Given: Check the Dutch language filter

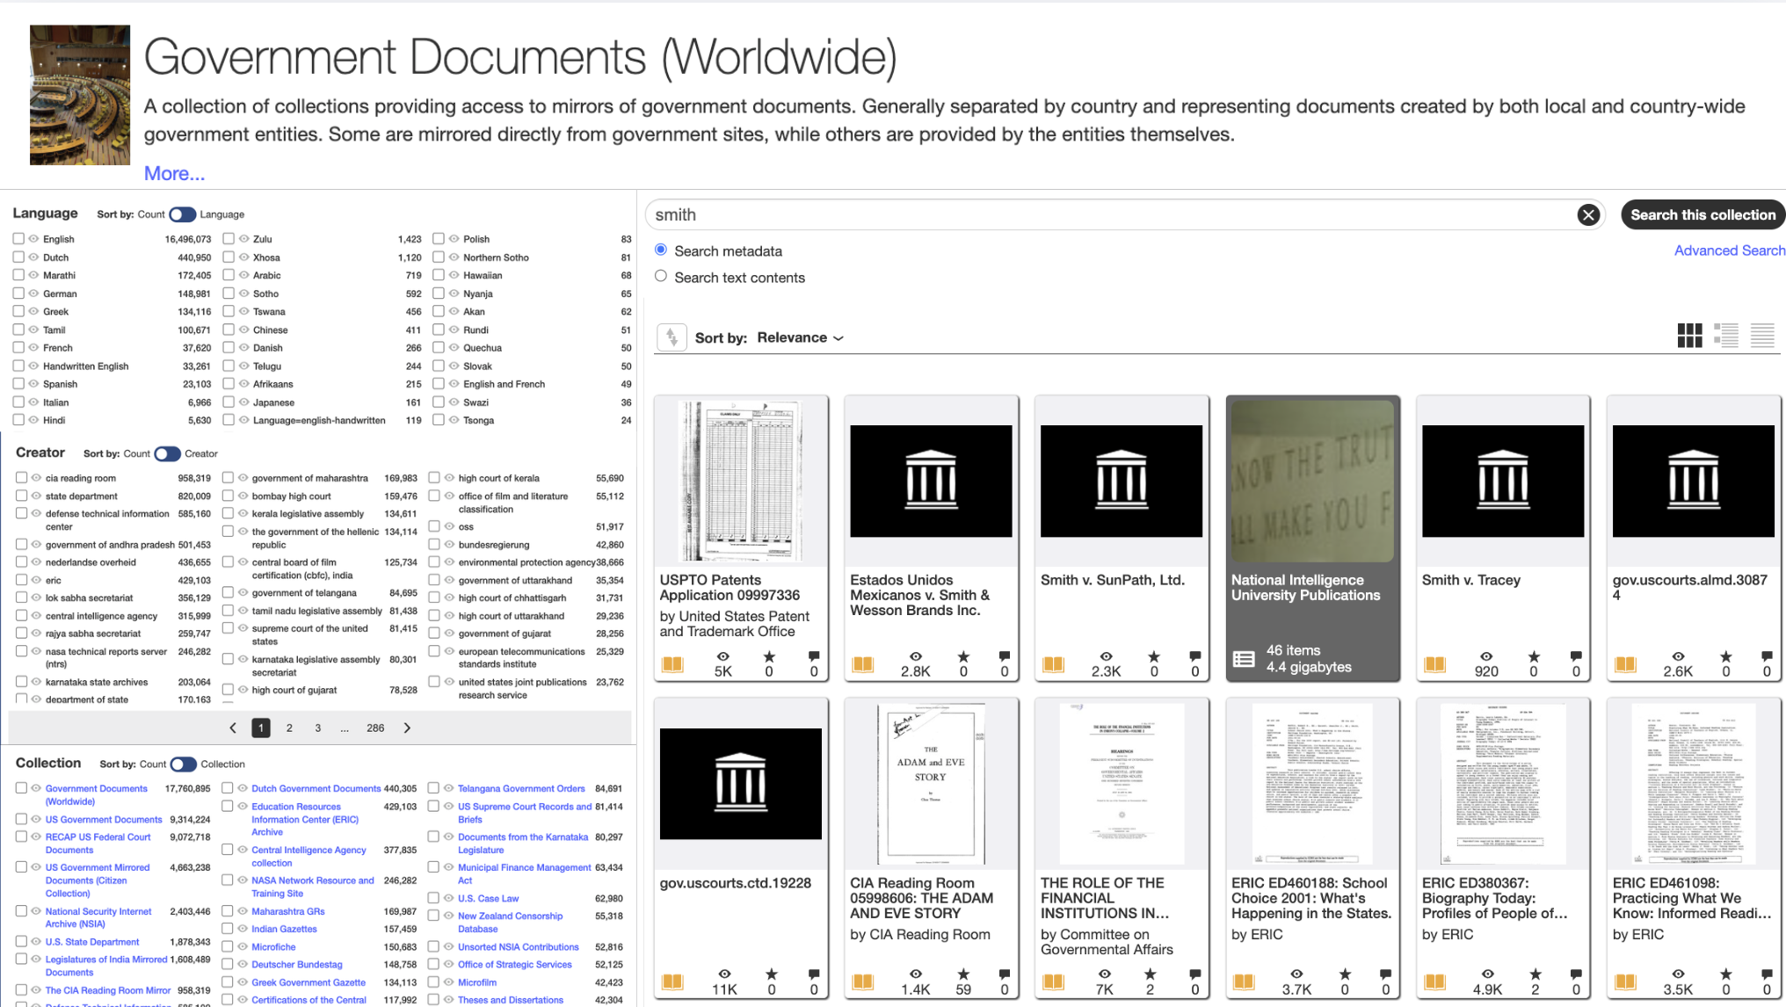Looking at the screenshot, I should pyautogui.click(x=18, y=257).
